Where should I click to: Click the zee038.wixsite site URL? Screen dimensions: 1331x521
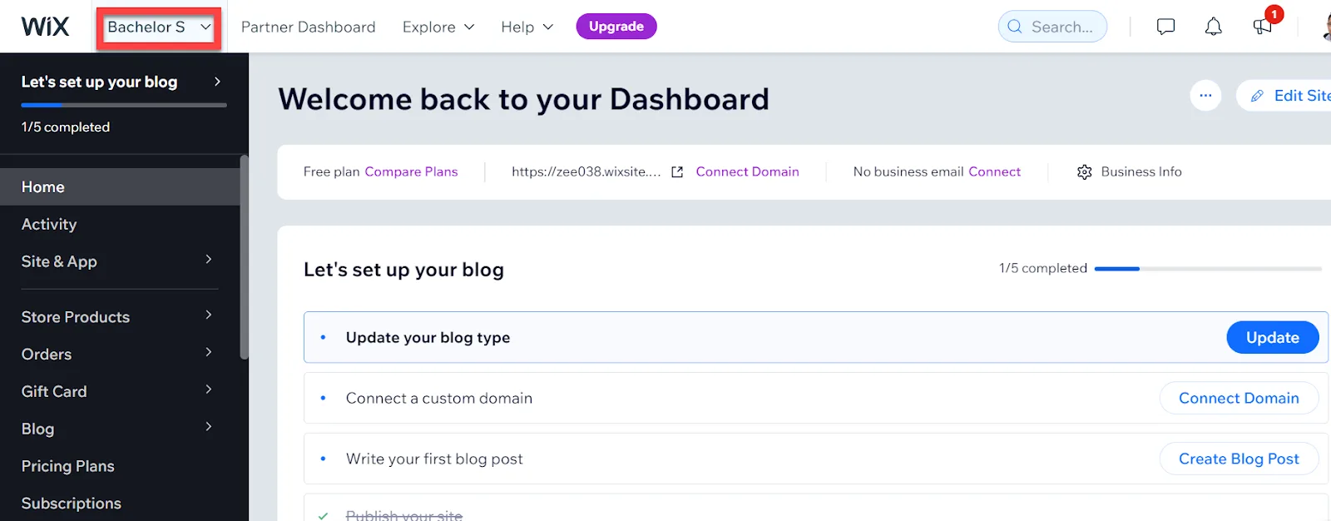tap(586, 171)
